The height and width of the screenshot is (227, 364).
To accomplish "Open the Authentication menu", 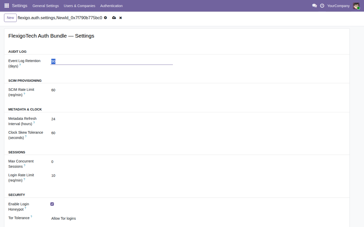I will pyautogui.click(x=111, y=6).
